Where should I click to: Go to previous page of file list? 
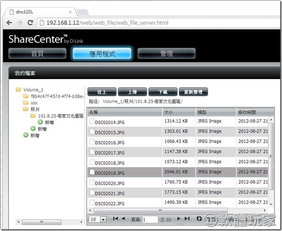pyautogui.click(x=123, y=219)
